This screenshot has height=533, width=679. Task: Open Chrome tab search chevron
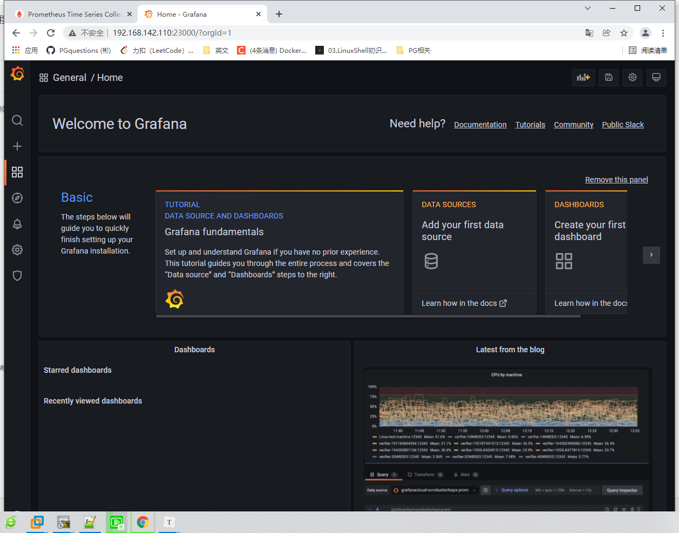coord(588,8)
